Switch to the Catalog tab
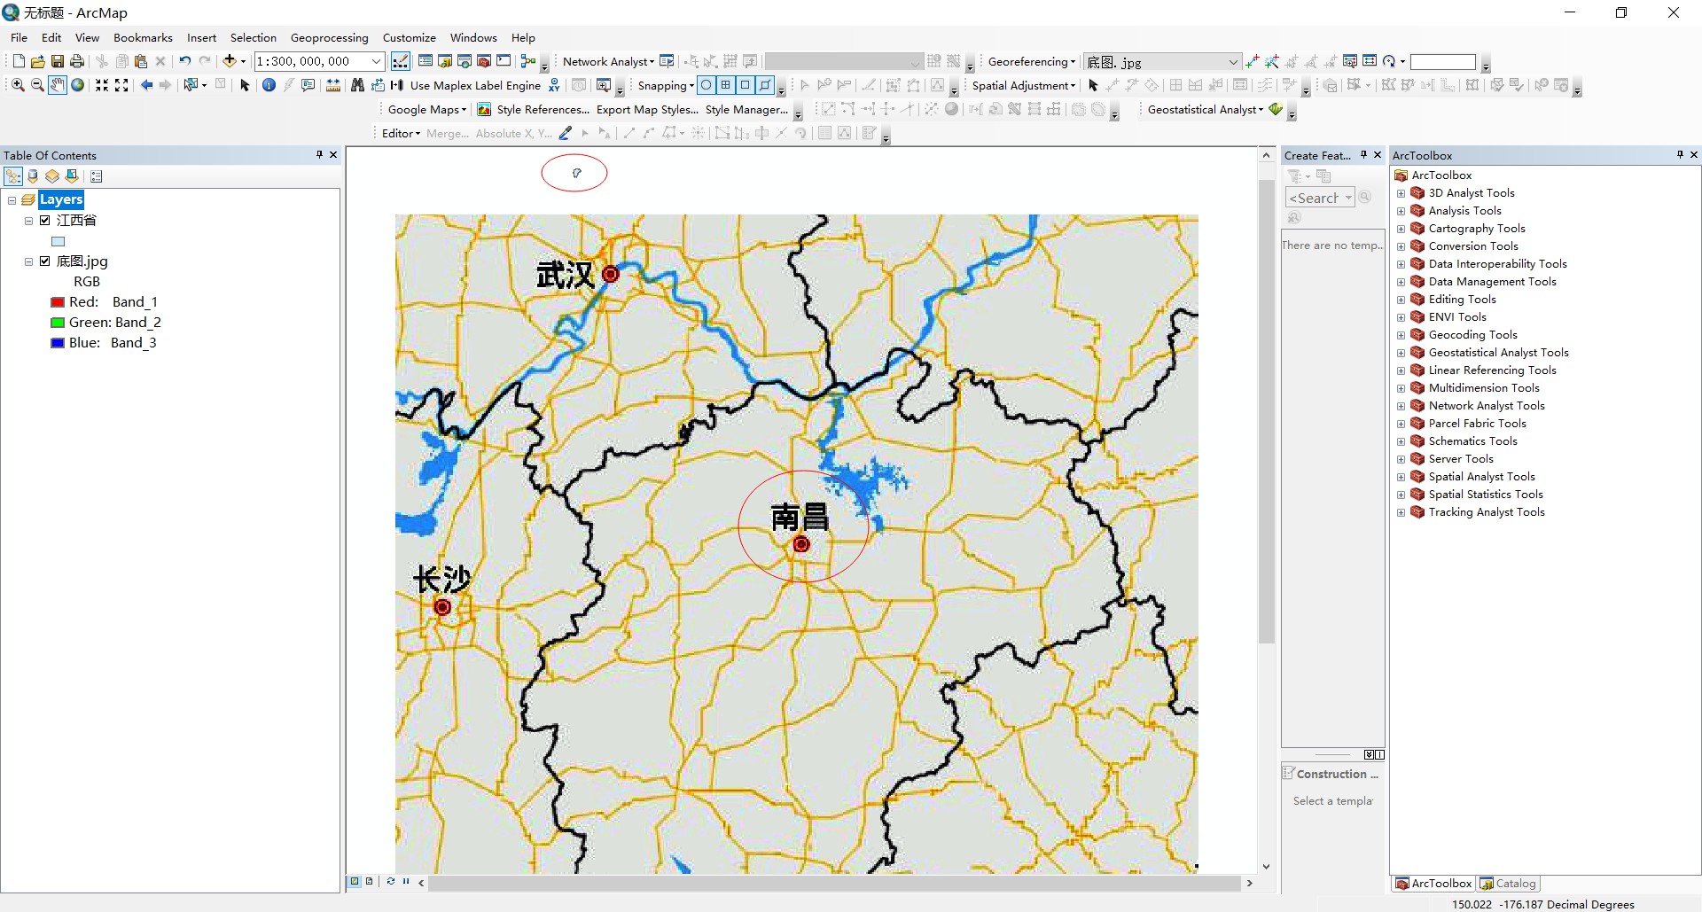Viewport: 1702px width, 912px height. (x=1508, y=884)
